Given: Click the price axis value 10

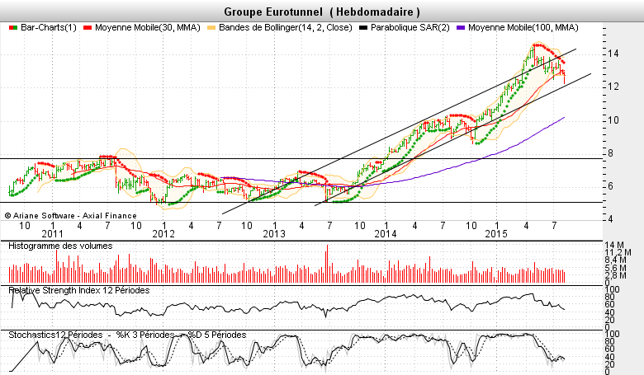Looking at the screenshot, I should 613,120.
